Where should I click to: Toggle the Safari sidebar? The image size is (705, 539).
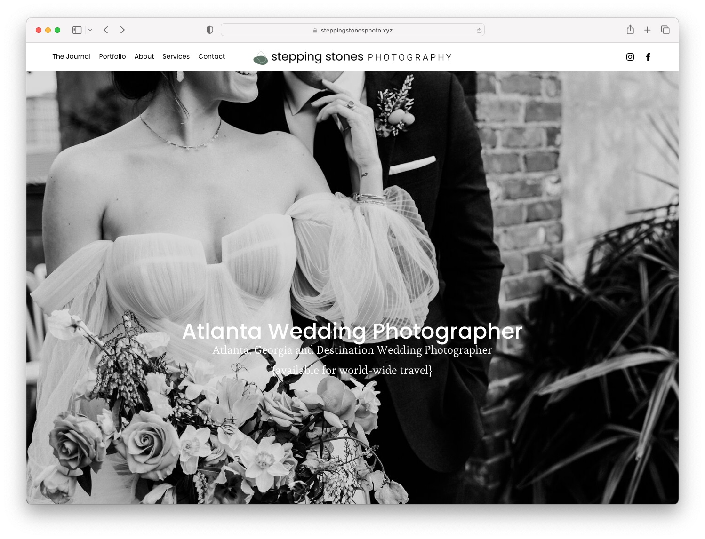coord(77,30)
